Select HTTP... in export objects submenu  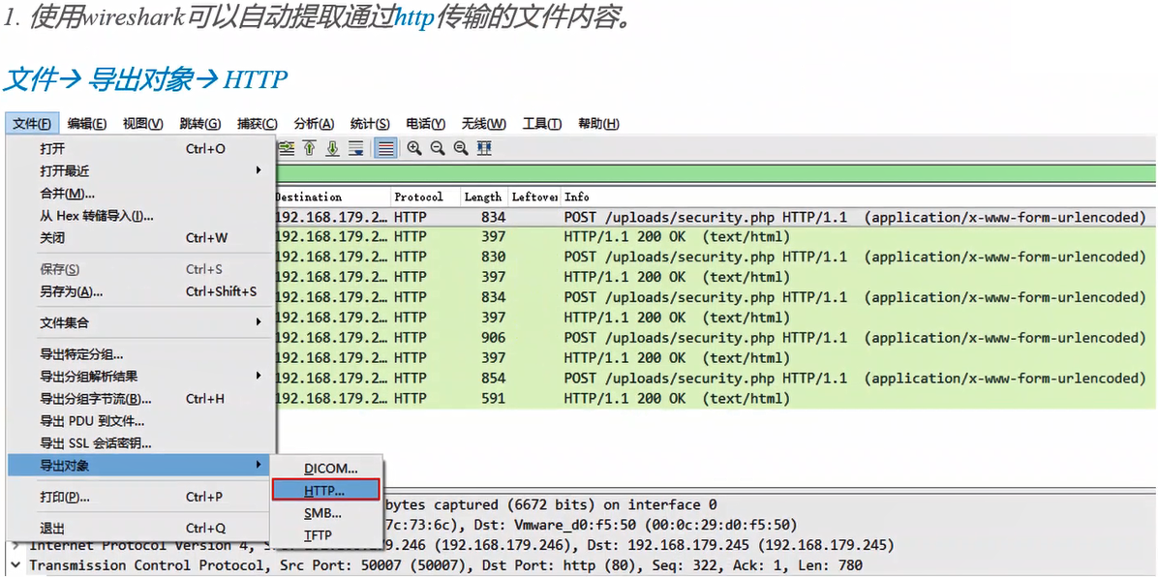pos(325,490)
